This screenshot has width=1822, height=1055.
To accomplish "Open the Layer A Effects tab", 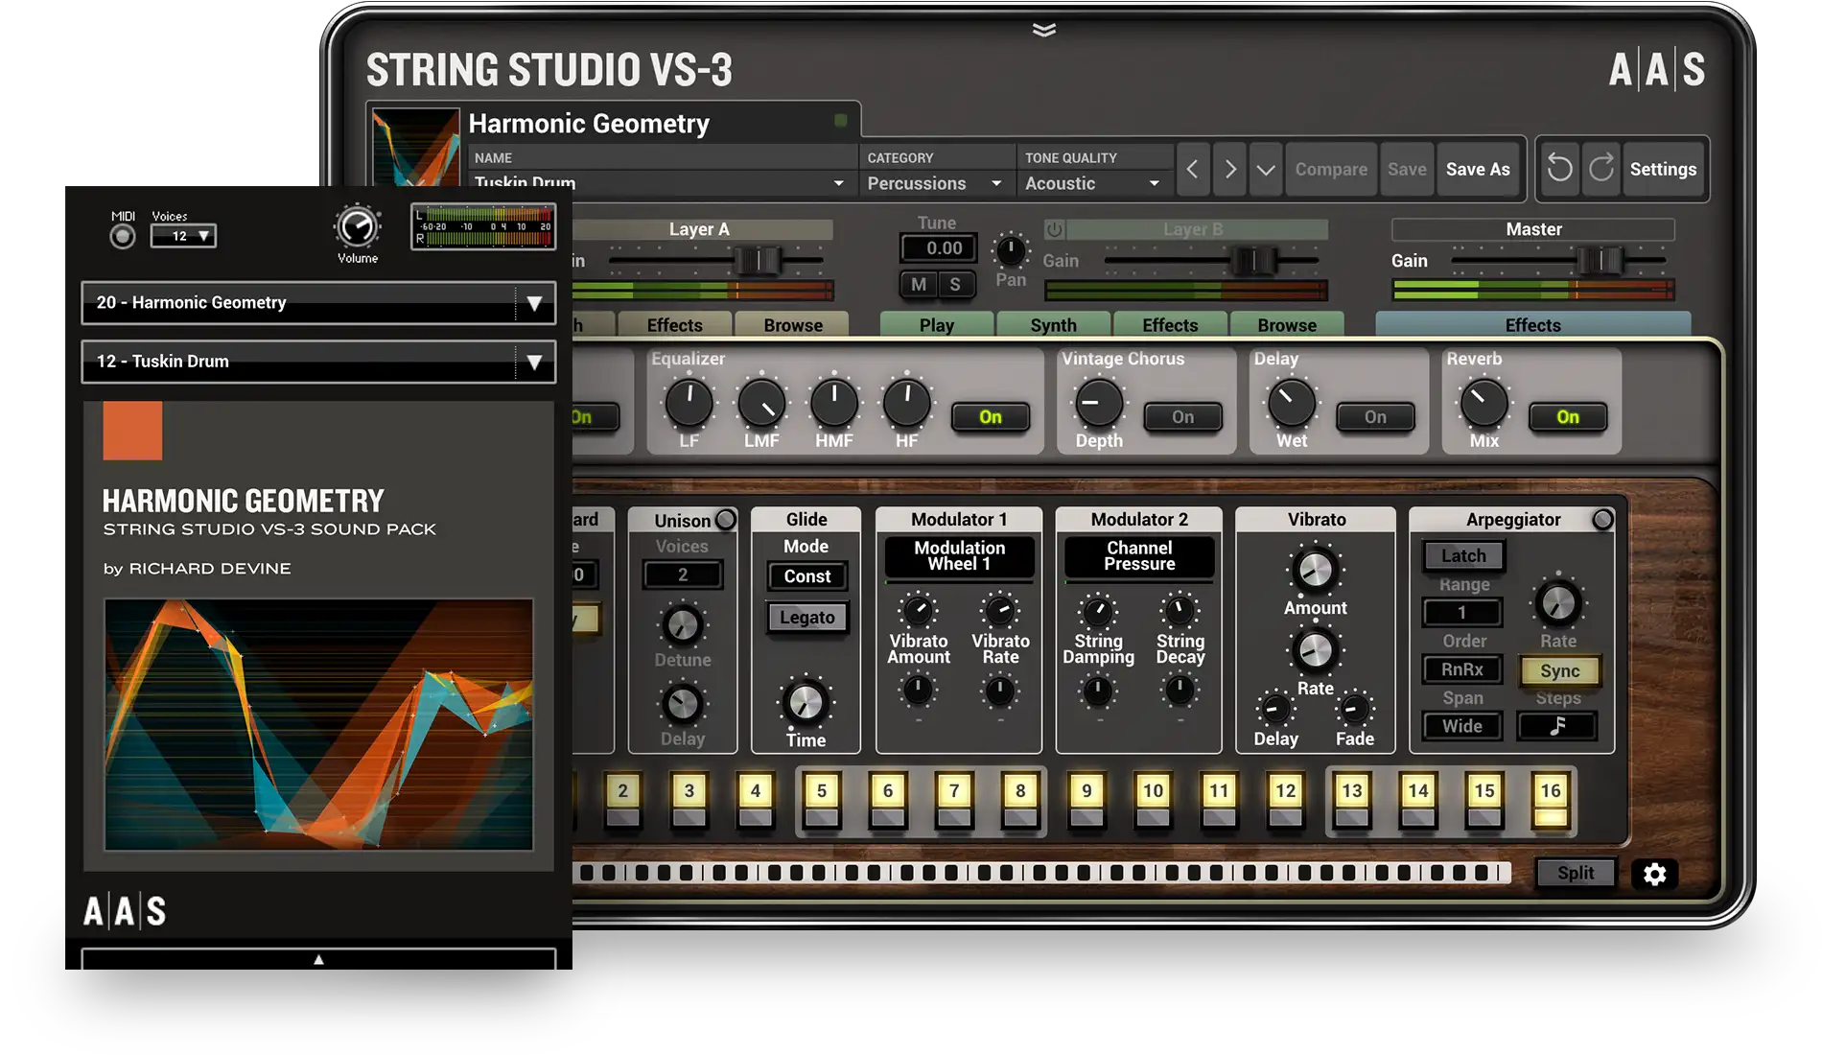I will pos(674,324).
